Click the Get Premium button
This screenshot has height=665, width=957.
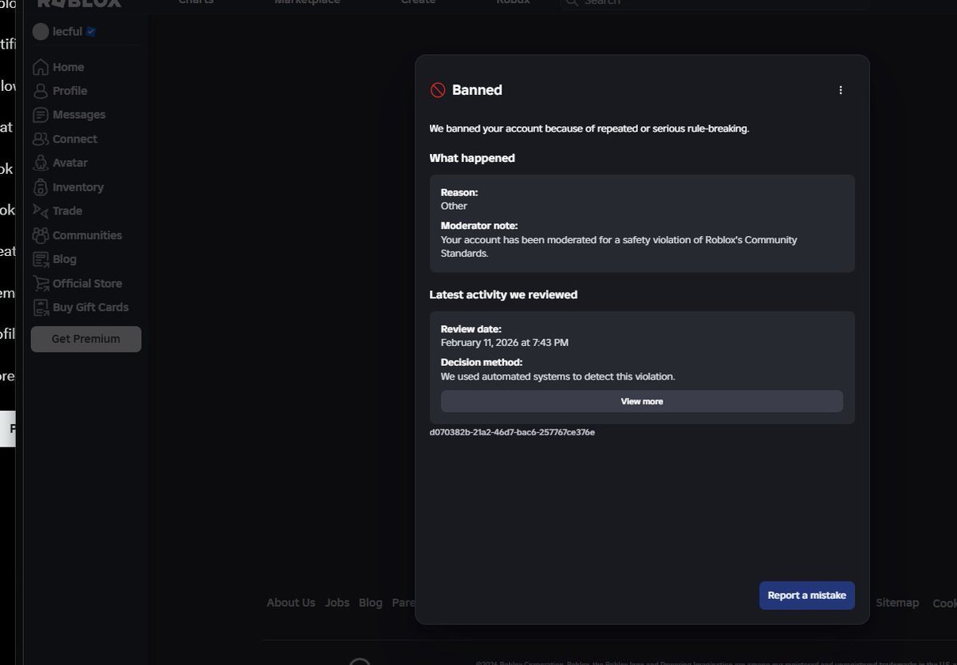86,339
